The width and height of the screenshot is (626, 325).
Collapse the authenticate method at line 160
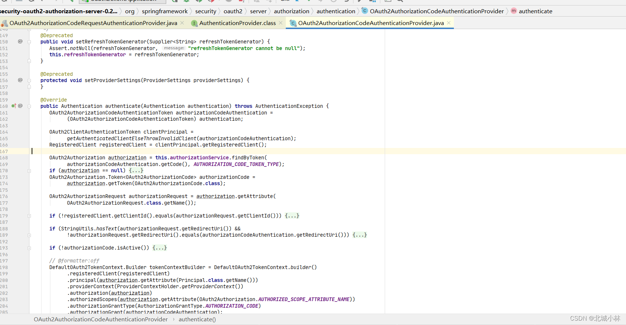point(29,106)
